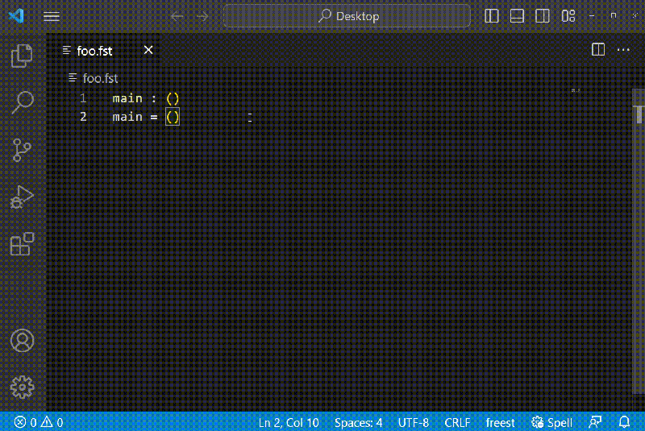Open the Accounts menu
The width and height of the screenshot is (645, 431).
click(x=23, y=341)
